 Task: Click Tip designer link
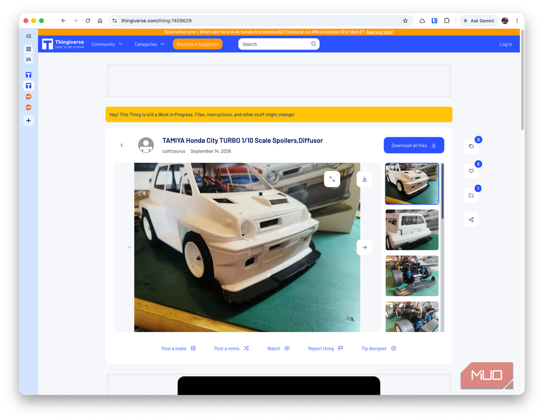[379, 349]
